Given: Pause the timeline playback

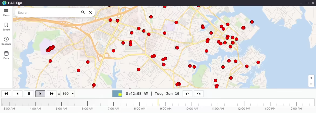Looking at the screenshot, I should pyautogui.click(x=29, y=94).
